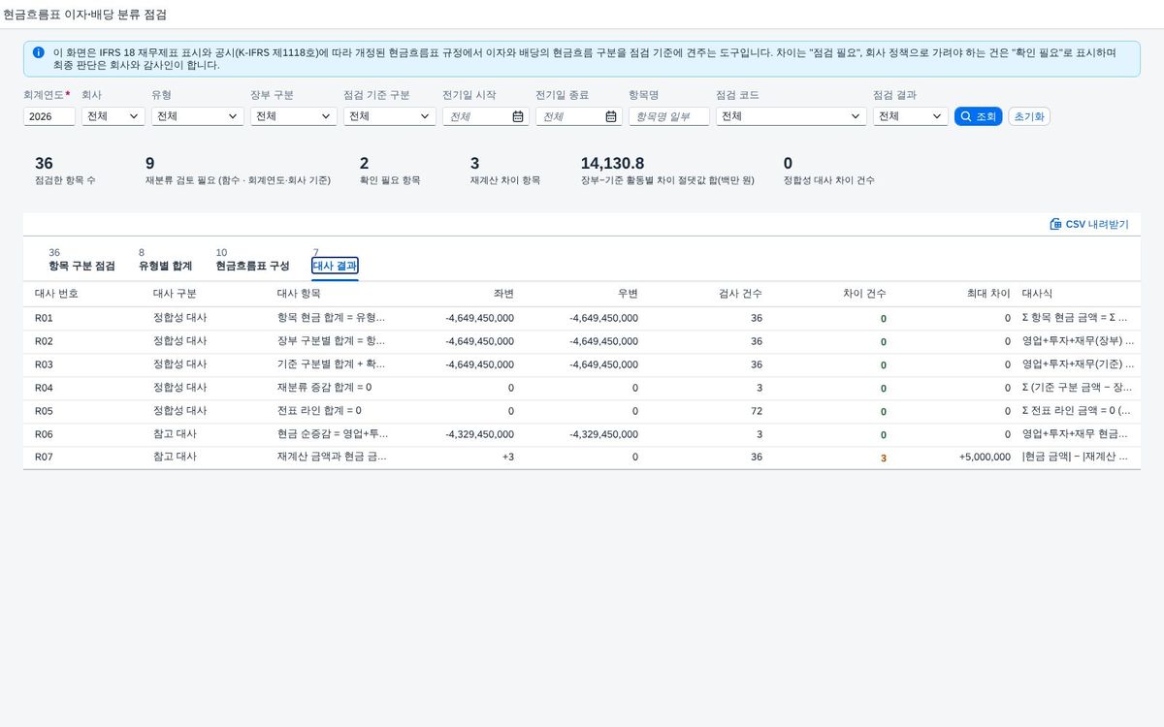Open the 현금흐름표 구성 tab
The width and height of the screenshot is (1164, 727).
(x=252, y=266)
